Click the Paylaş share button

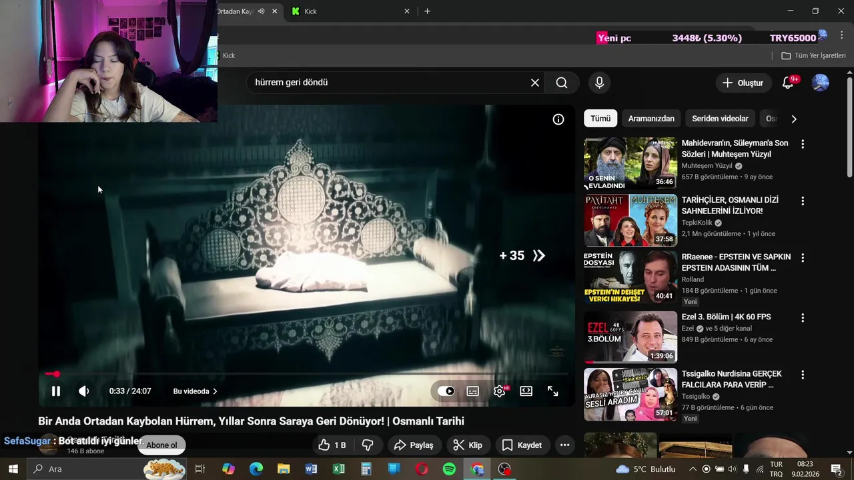coord(414,445)
